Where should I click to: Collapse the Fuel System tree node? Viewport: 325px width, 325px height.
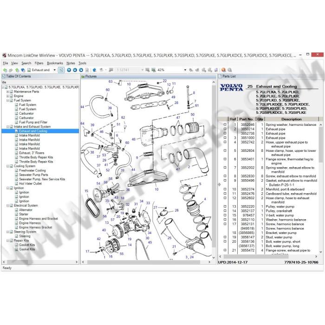coord(8,101)
